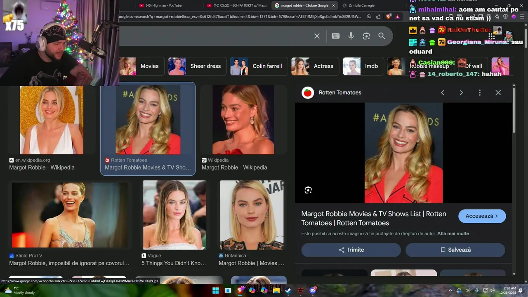
Task: Switch to the CS:GO ECHIPA R3KT tab
Action: 237,5
